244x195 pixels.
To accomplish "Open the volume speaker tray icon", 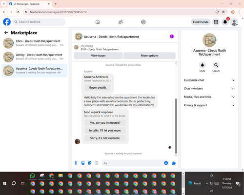I will click(x=211, y=191).
